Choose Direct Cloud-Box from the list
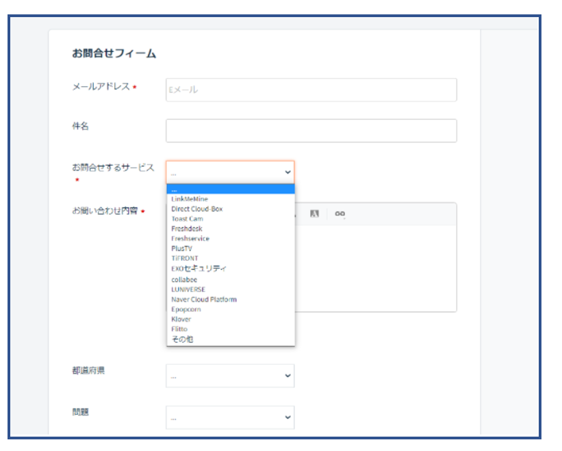Screen dimensions: 562x451 point(231,209)
